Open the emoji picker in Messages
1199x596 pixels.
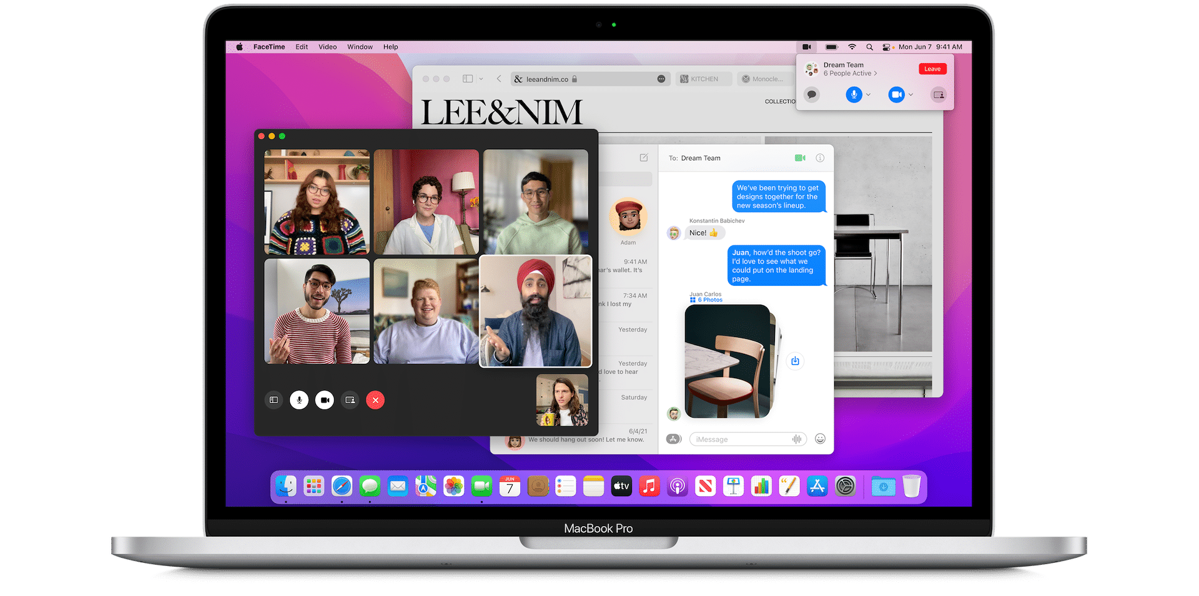click(x=820, y=439)
